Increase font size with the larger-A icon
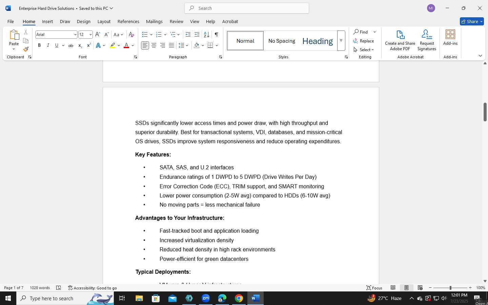The height and width of the screenshot is (305, 488). 98,35
